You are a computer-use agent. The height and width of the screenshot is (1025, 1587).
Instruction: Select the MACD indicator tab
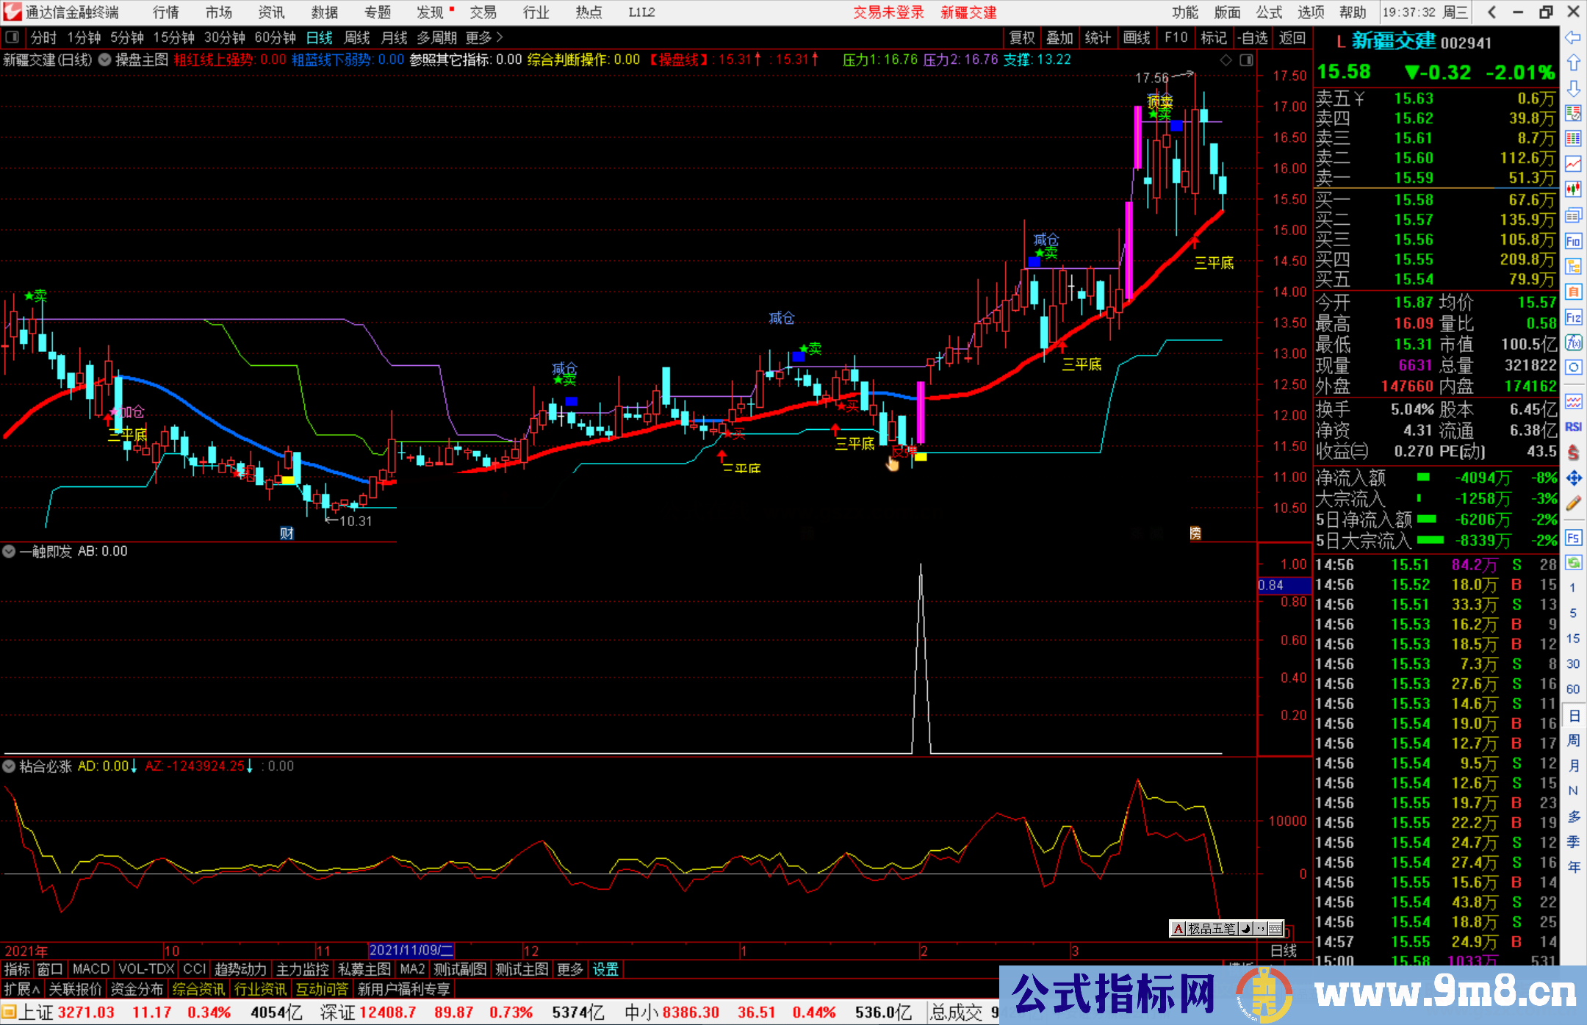click(90, 969)
